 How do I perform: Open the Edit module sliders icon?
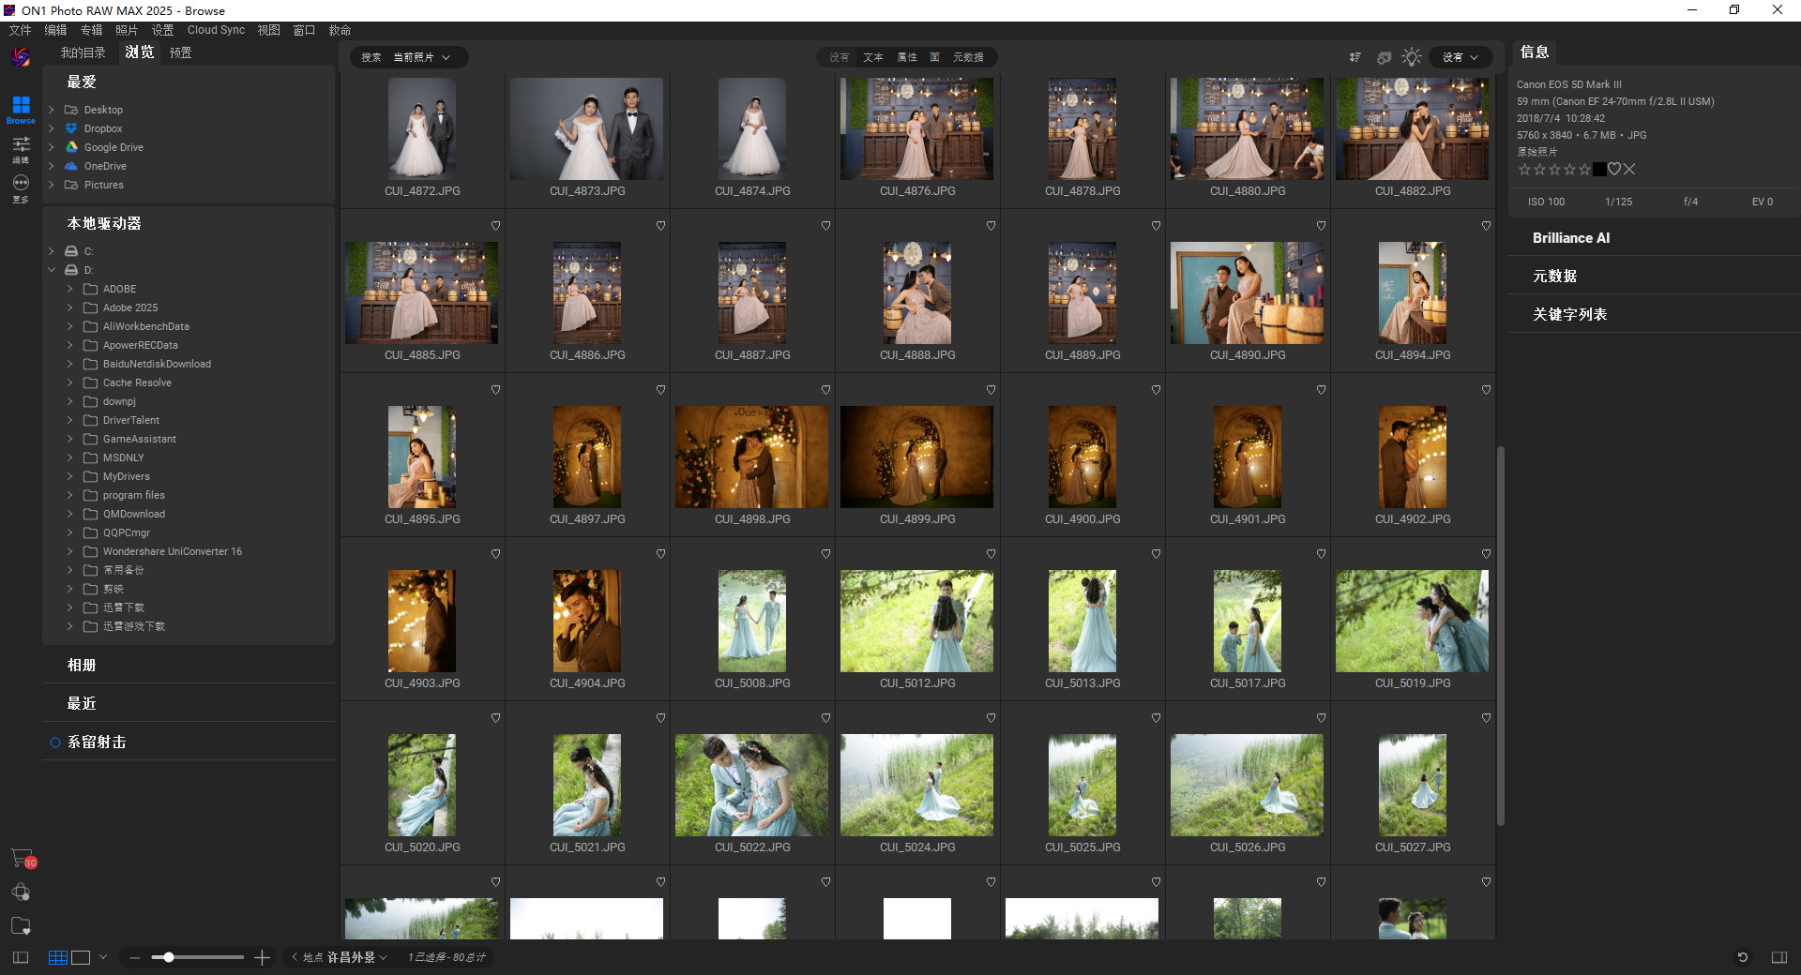coord(21,148)
